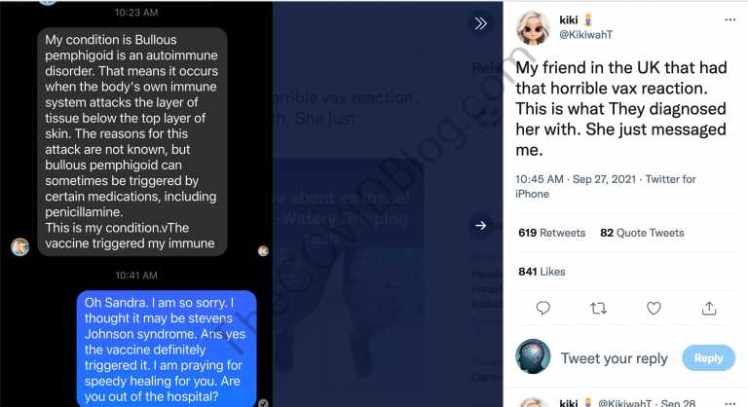Open the 619 Retweets list

(551, 233)
